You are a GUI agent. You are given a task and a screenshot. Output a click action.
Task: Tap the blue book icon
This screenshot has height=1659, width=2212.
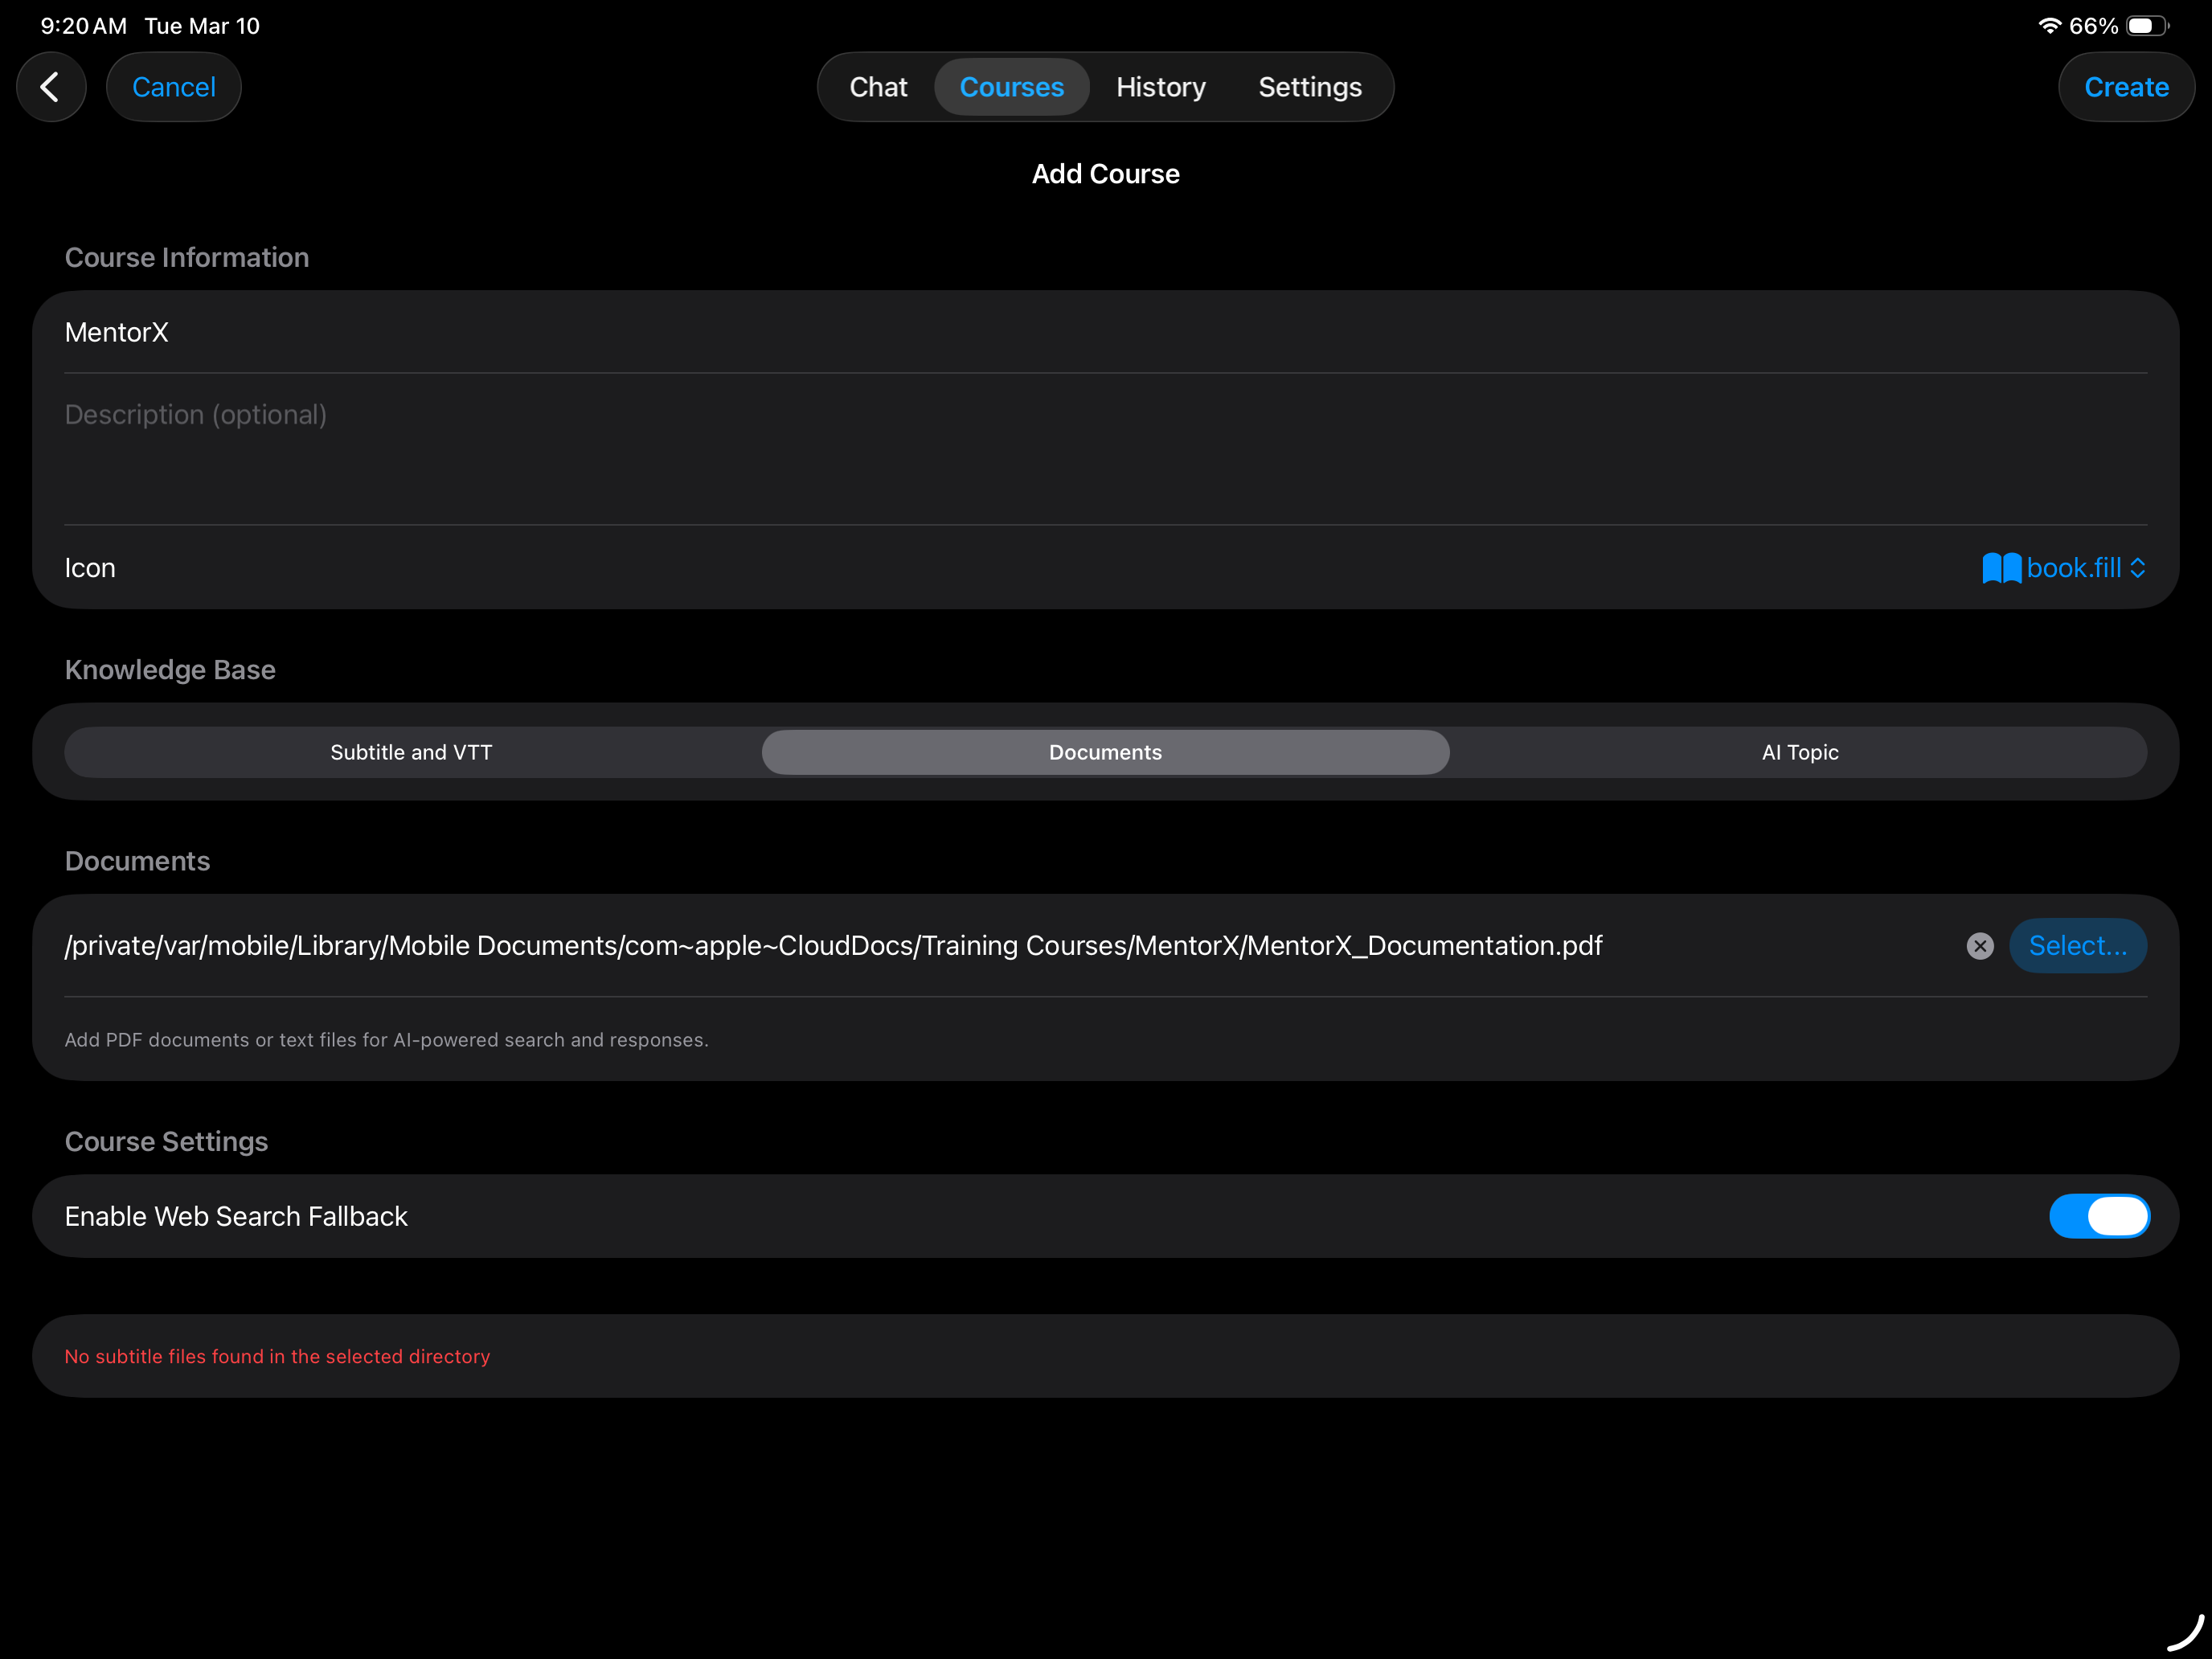[2001, 568]
